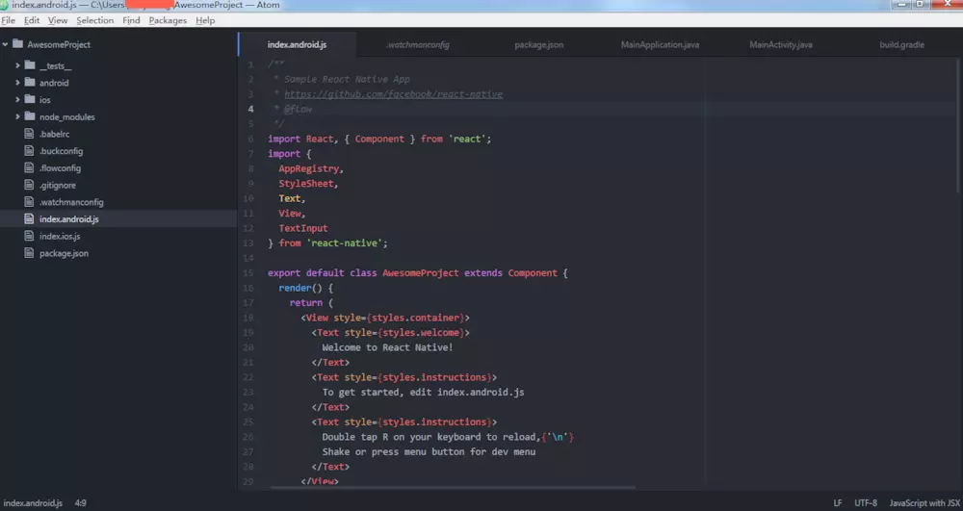Switch to the build.gradle tab

(901, 44)
